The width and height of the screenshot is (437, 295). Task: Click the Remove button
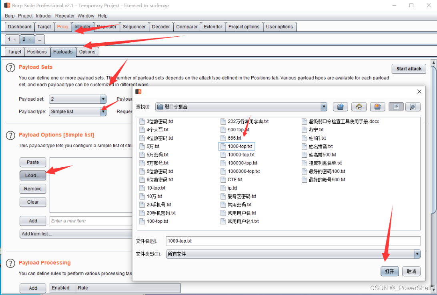(33, 189)
